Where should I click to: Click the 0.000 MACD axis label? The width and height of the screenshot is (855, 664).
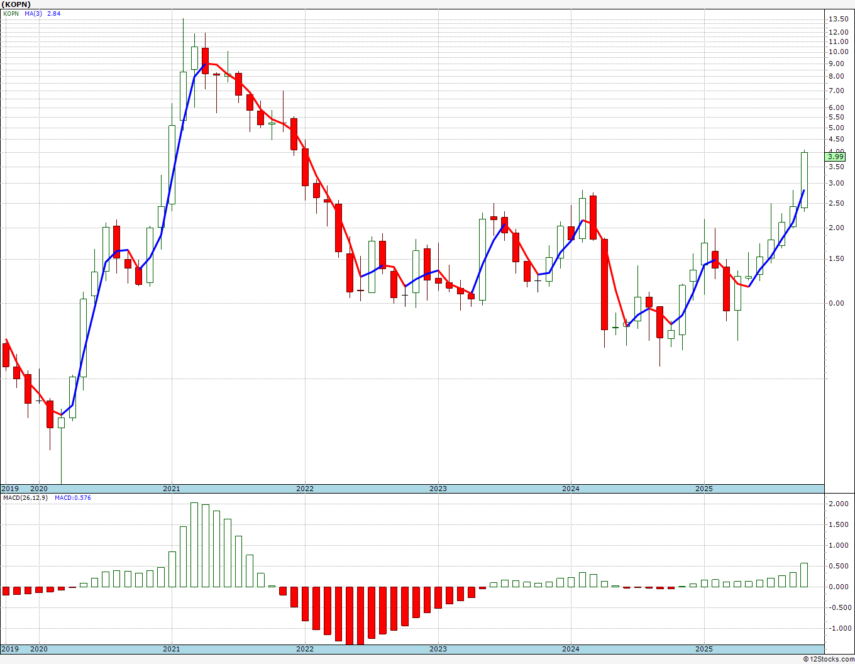click(x=837, y=587)
